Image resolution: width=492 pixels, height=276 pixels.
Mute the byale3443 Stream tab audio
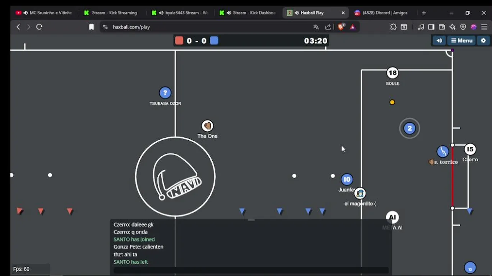pyautogui.click(x=161, y=13)
